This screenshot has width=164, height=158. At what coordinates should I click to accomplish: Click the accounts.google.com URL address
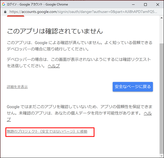point(83,12)
